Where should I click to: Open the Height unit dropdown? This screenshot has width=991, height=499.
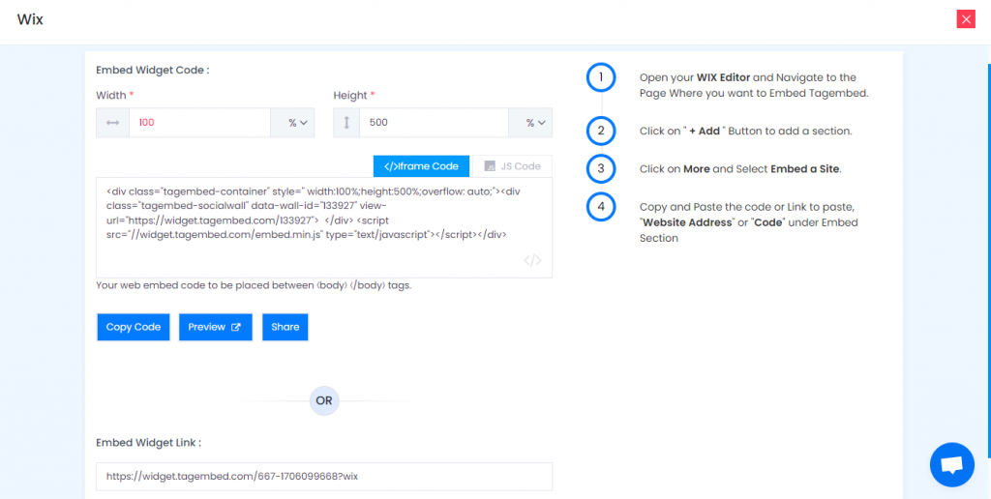point(530,123)
